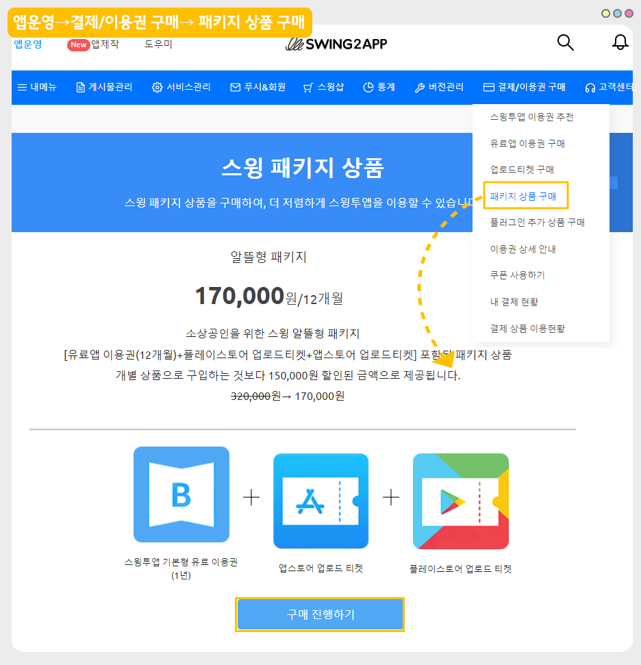Click the 스윙 패키지 상품 heading
This screenshot has height=665, width=641.
[303, 168]
